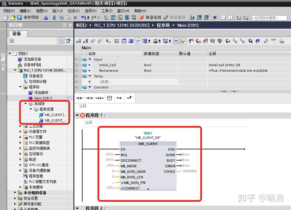Click the New project icon in toolbar

point(6,17)
